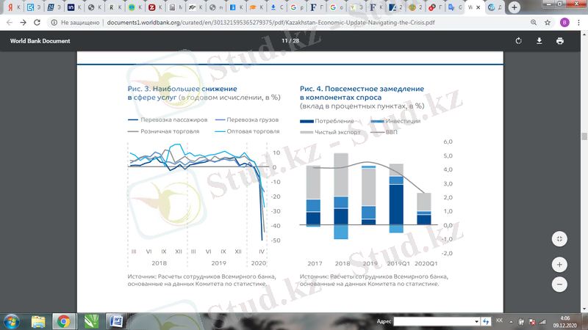Print the PDF document
This screenshot has width=588, height=330.
560,41
